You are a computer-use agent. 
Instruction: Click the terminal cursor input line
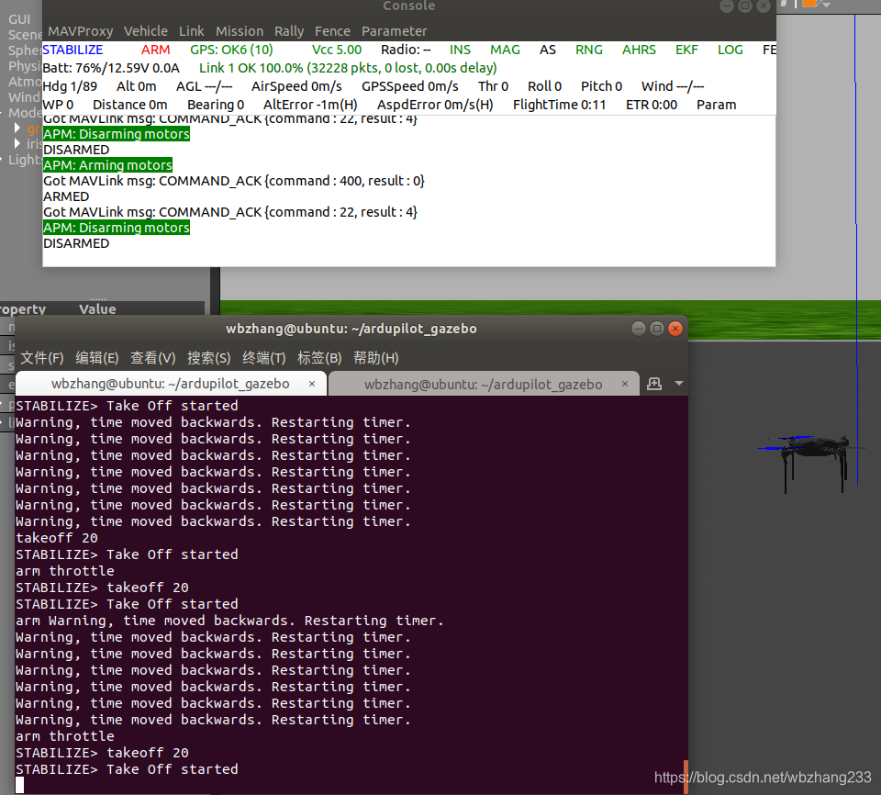(19, 786)
